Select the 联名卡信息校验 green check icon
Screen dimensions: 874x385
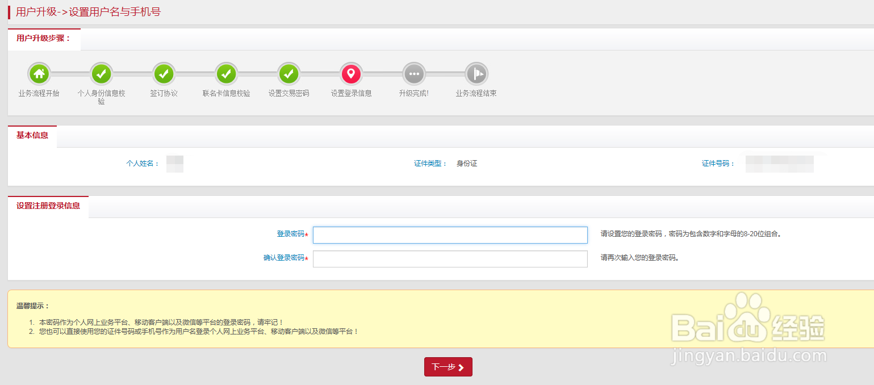tap(226, 73)
